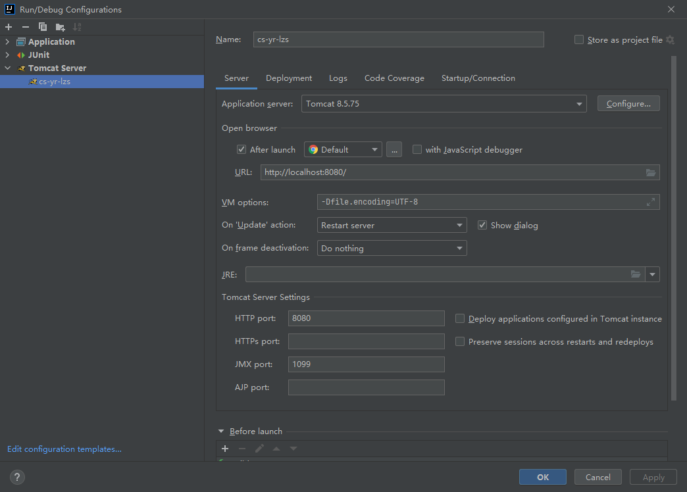Open the Default browser dropdown
The height and width of the screenshot is (492, 687).
coord(343,149)
